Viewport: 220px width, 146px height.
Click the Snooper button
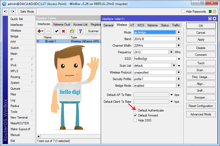(201, 98)
